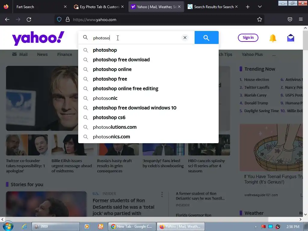The height and width of the screenshot is (231, 308).
Task: Close the Fart Search tab
Action: (x=65, y=7)
